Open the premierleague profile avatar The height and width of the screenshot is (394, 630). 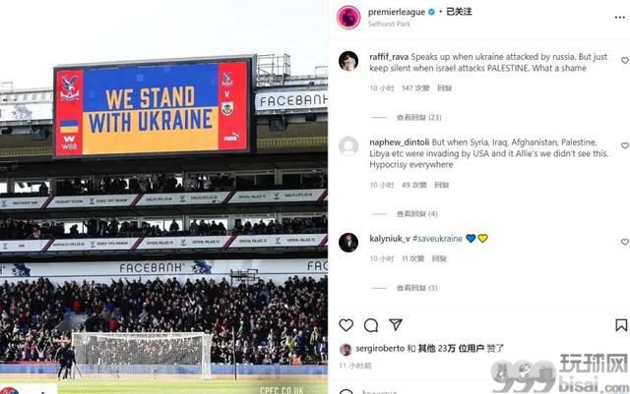(348, 18)
